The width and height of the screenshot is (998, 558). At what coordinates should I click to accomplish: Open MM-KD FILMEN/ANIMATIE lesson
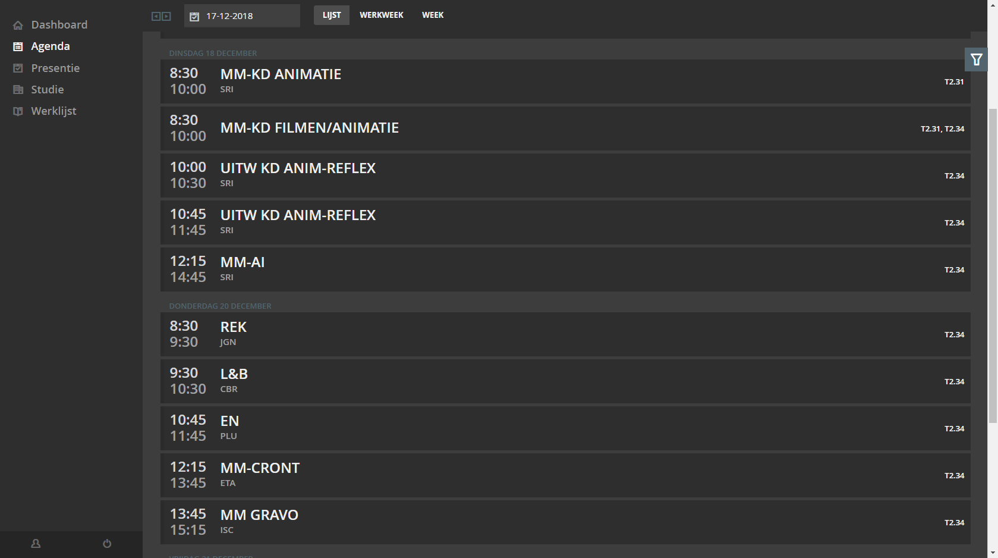[565, 128]
